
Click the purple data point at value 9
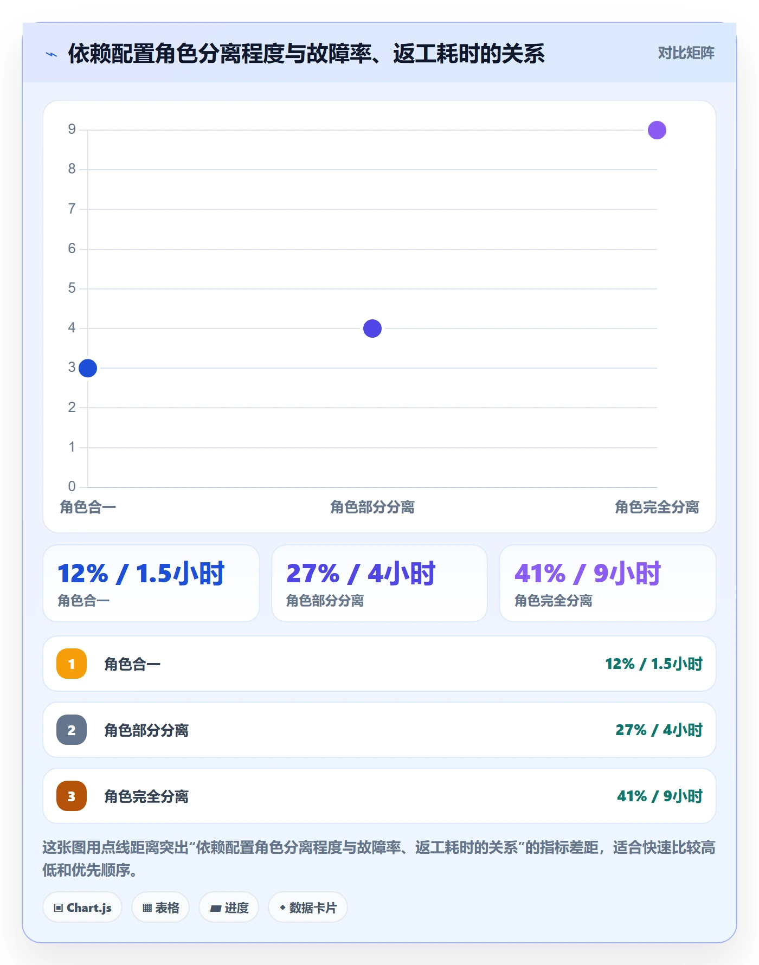tap(657, 130)
